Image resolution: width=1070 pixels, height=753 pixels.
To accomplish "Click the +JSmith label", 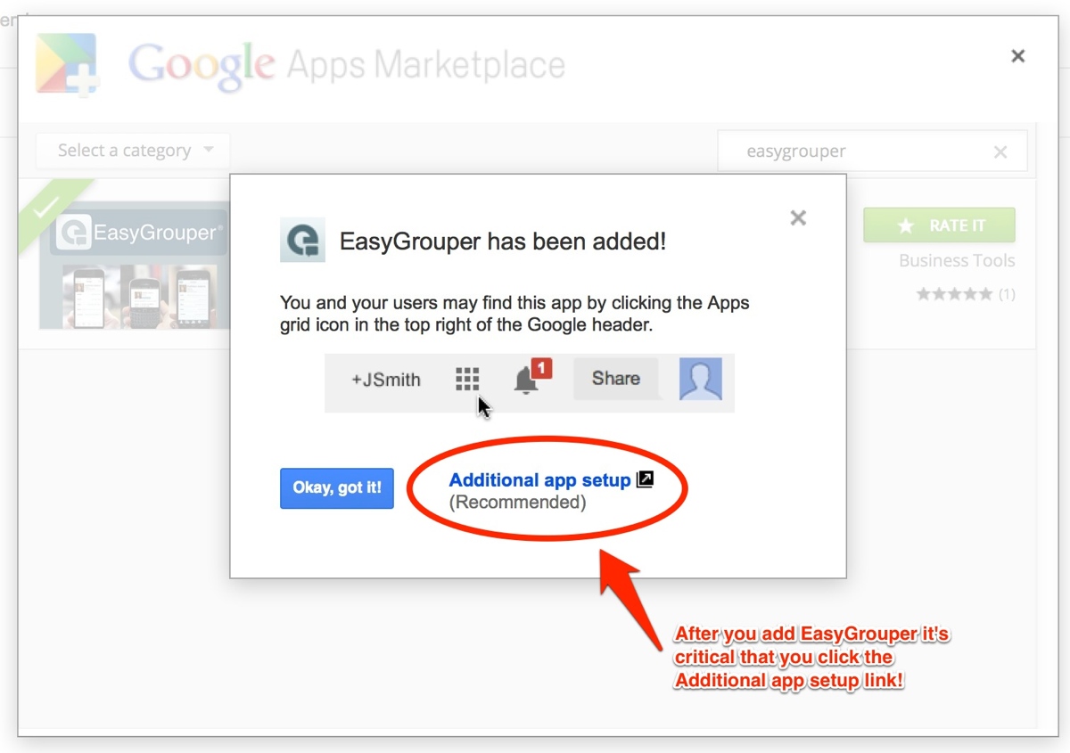I will pos(386,380).
